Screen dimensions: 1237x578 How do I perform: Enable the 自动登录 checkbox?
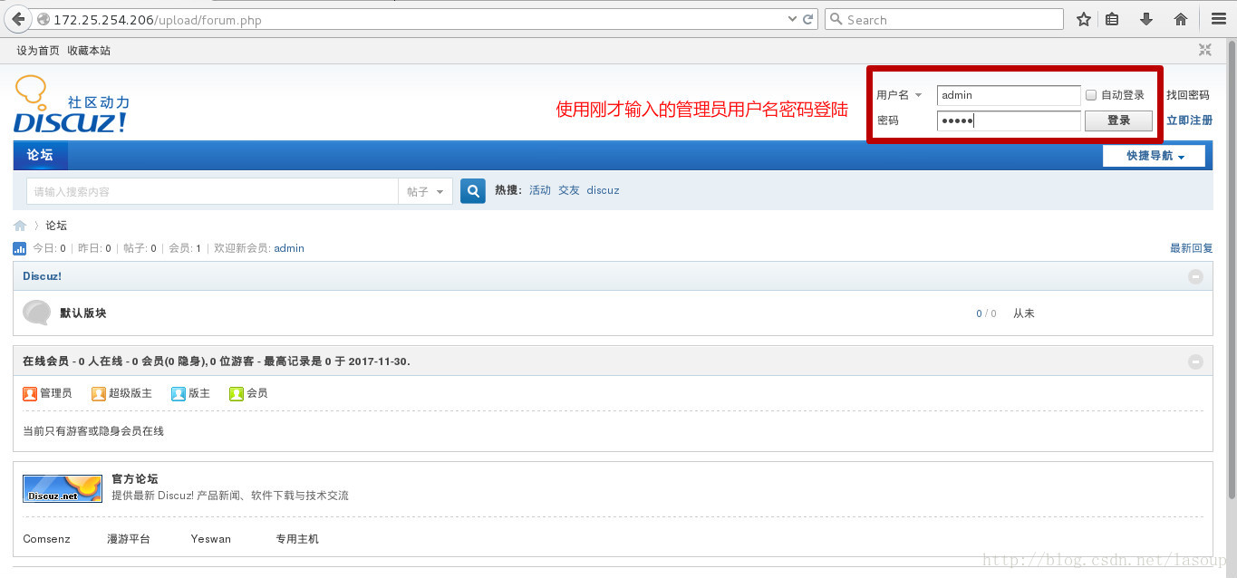(x=1091, y=95)
